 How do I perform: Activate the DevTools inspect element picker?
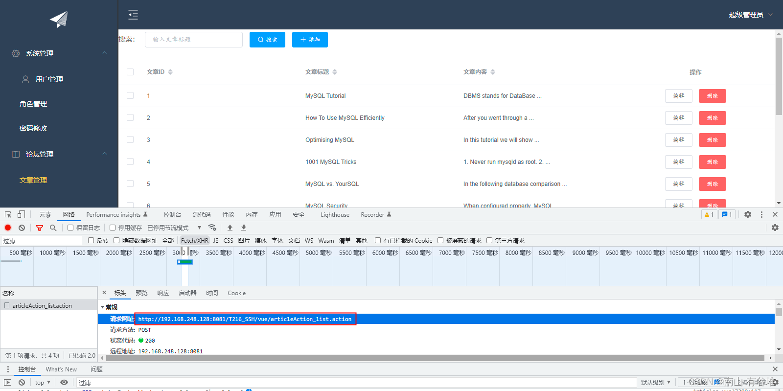[x=8, y=214]
